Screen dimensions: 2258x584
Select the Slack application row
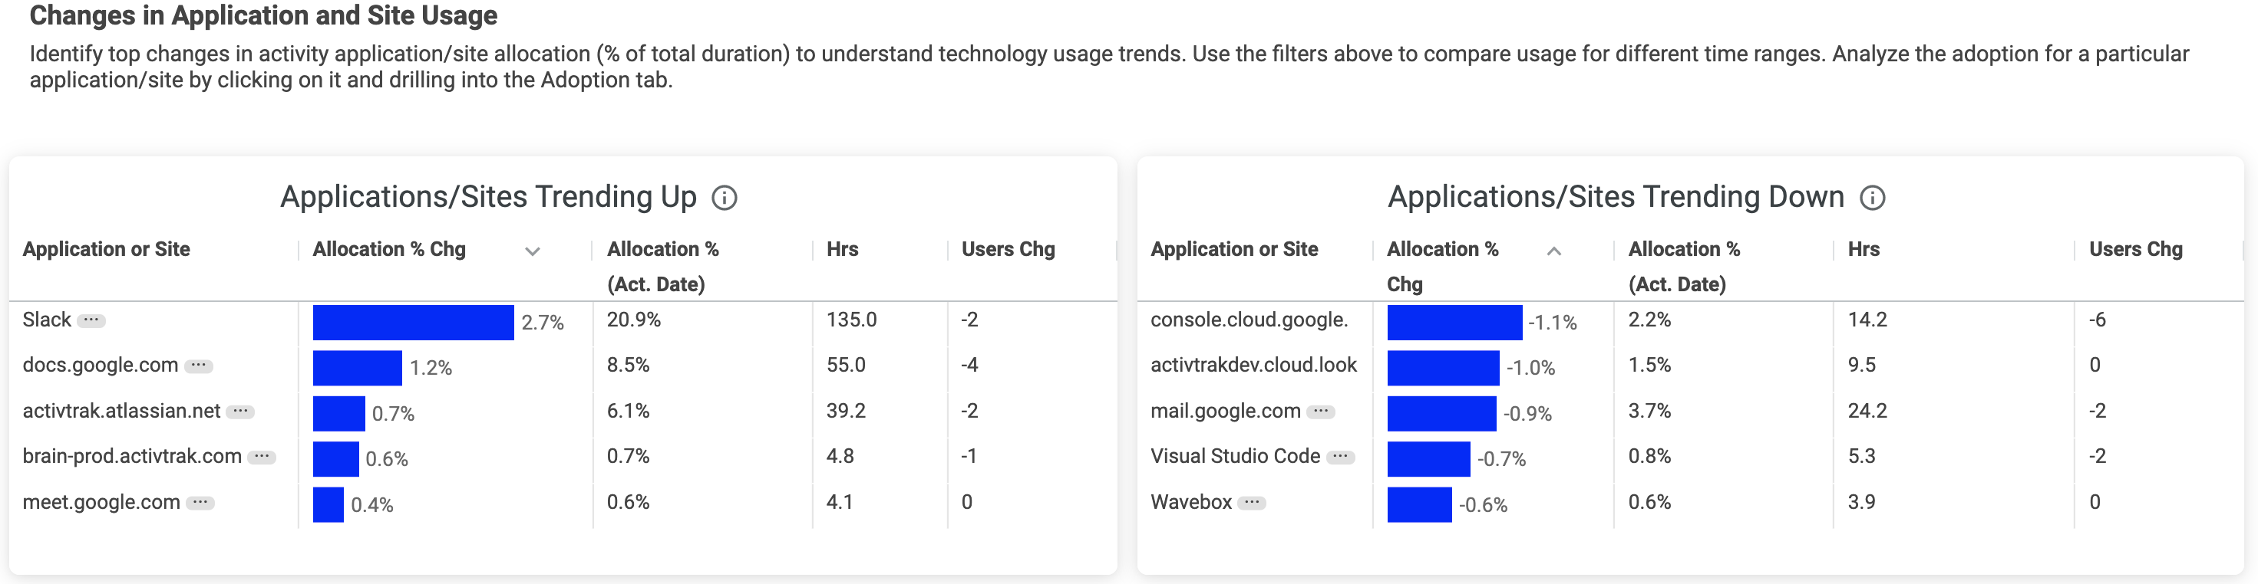(x=48, y=320)
